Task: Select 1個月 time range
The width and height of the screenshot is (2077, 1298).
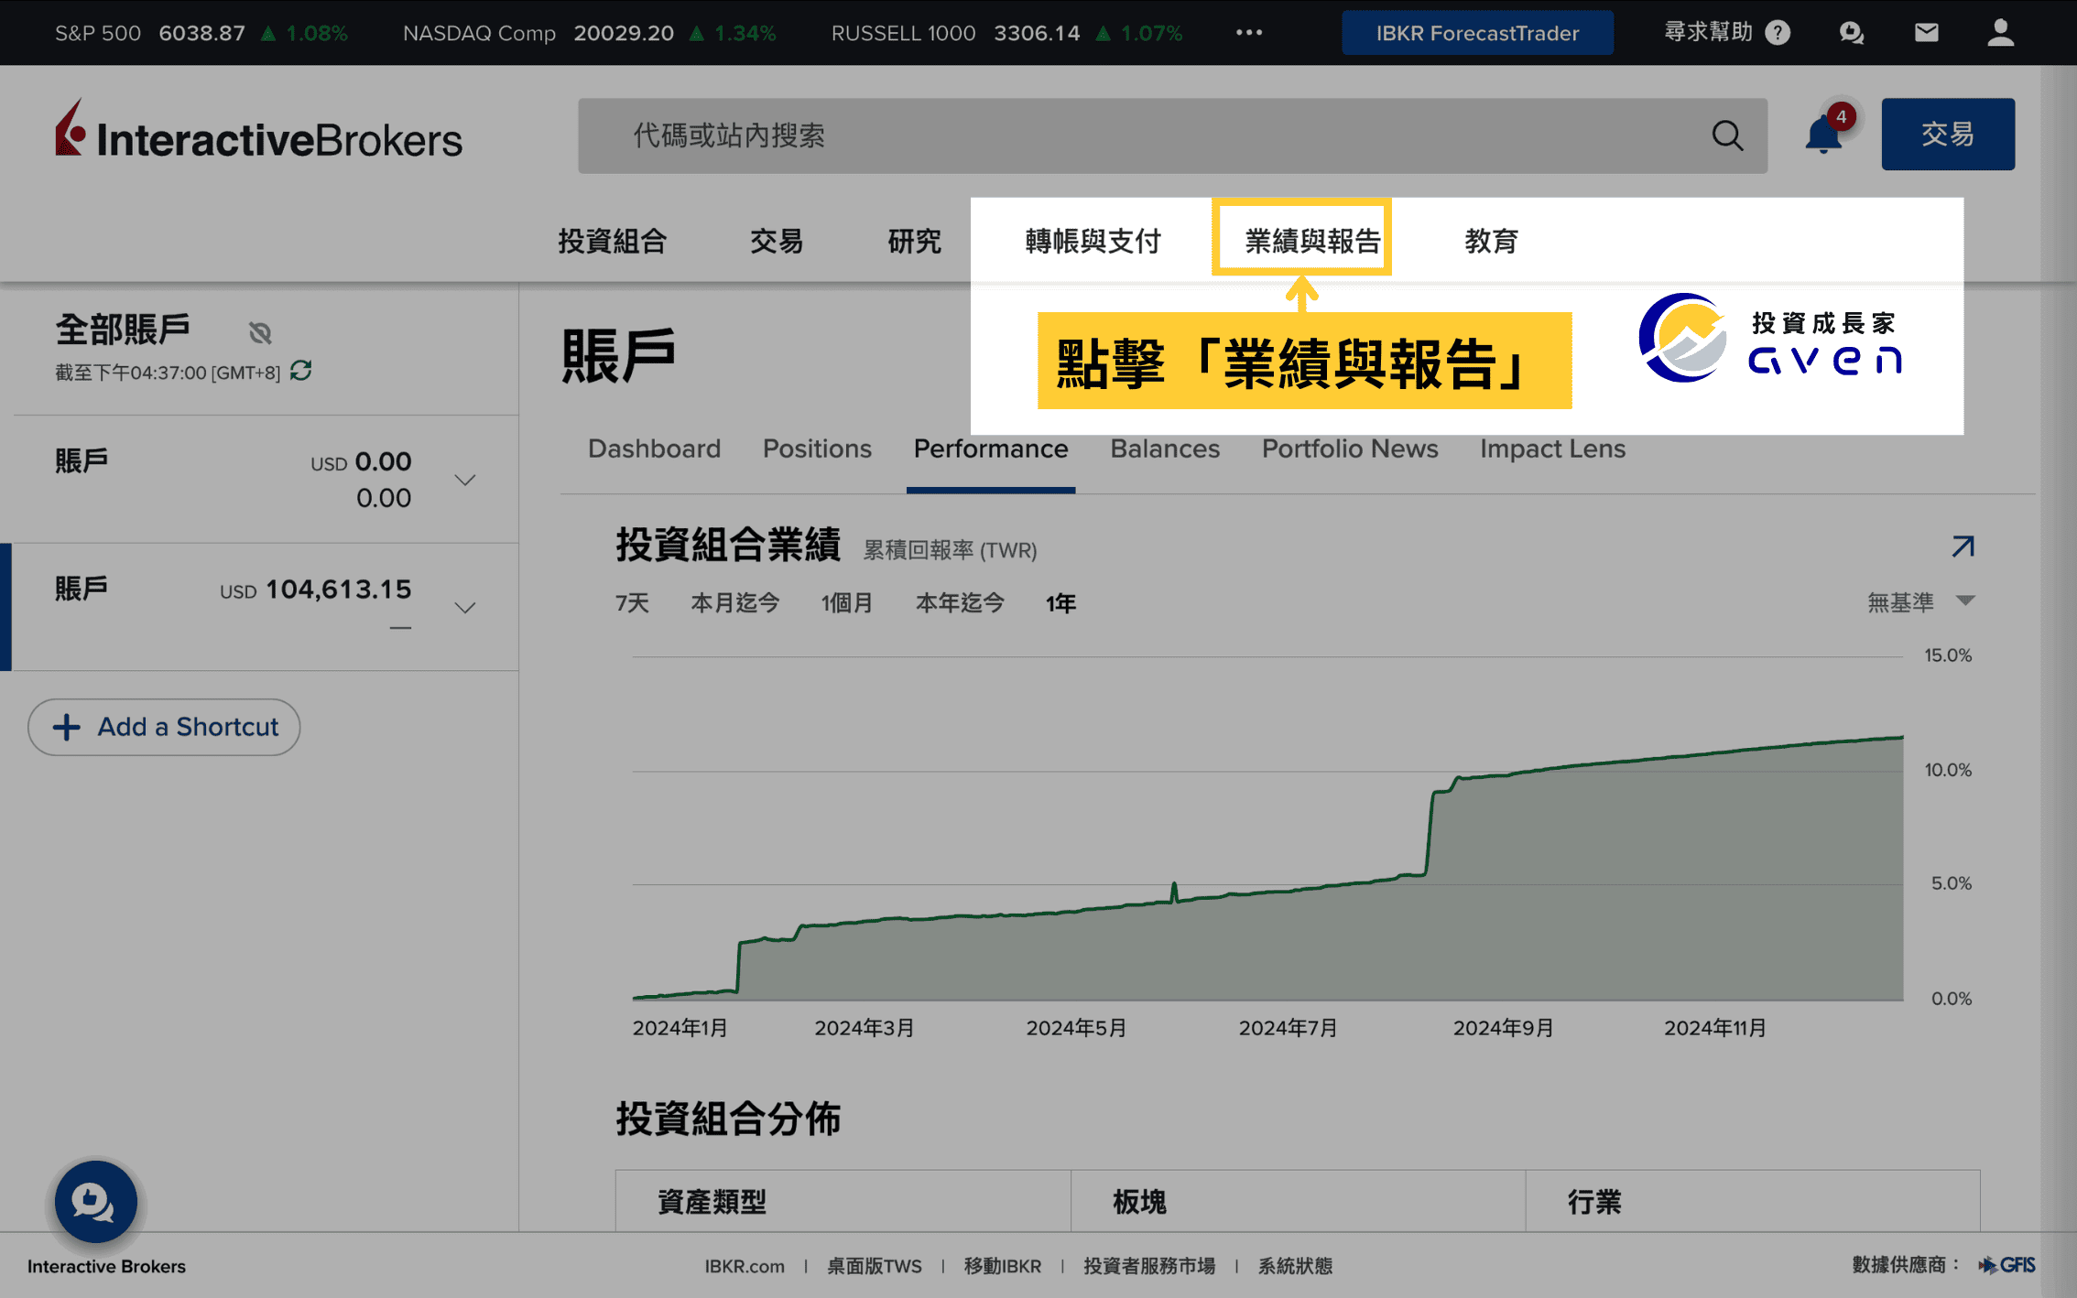Action: (847, 602)
